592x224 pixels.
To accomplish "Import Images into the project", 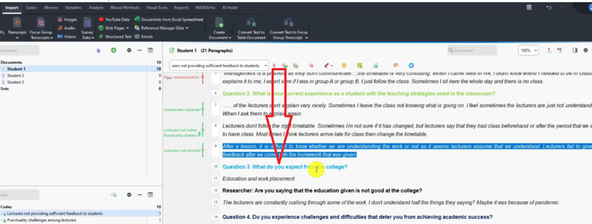I will (x=67, y=20).
